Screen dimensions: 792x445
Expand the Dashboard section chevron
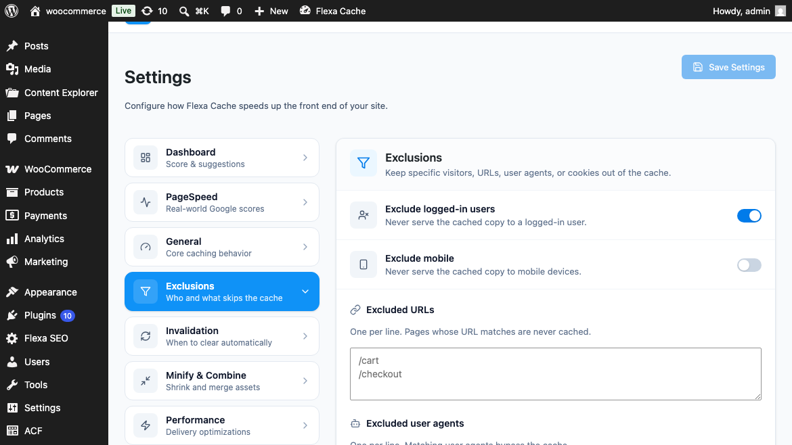tap(305, 158)
